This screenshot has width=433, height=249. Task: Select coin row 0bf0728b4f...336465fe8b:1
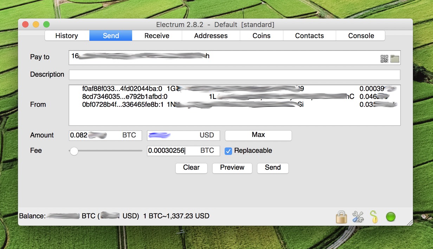[x=234, y=104]
